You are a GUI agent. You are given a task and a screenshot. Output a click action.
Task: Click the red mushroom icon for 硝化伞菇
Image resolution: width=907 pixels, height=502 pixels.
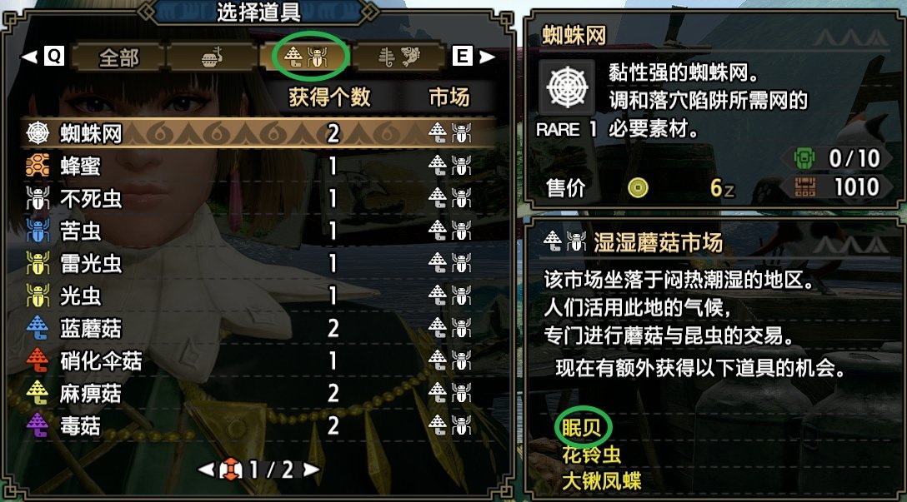[38, 361]
